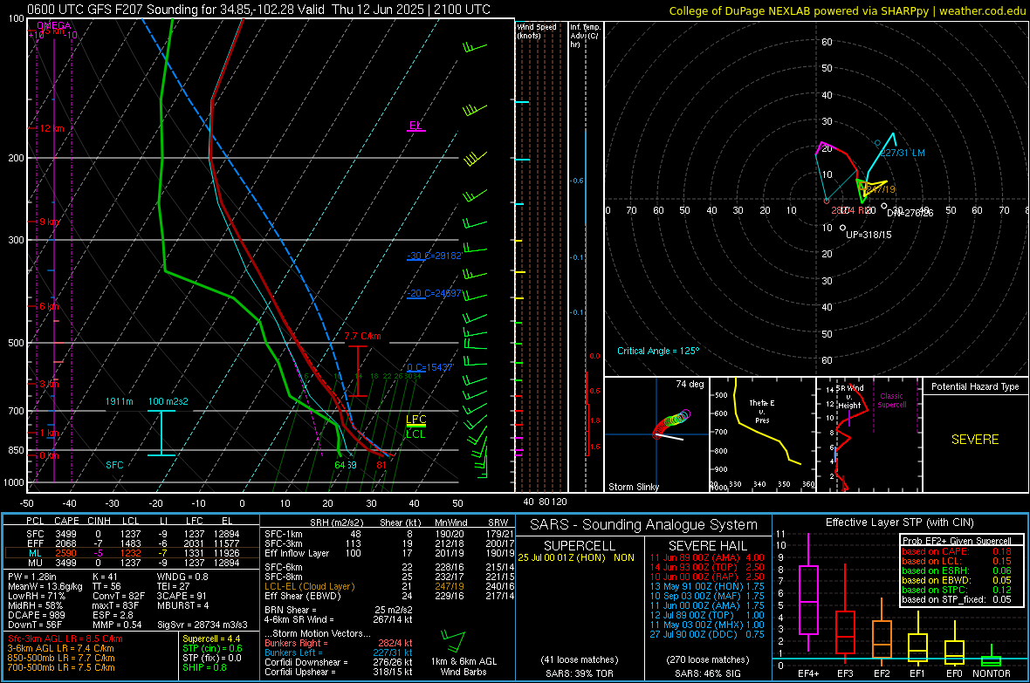Click the '(270 loose matches)' text

707,659
